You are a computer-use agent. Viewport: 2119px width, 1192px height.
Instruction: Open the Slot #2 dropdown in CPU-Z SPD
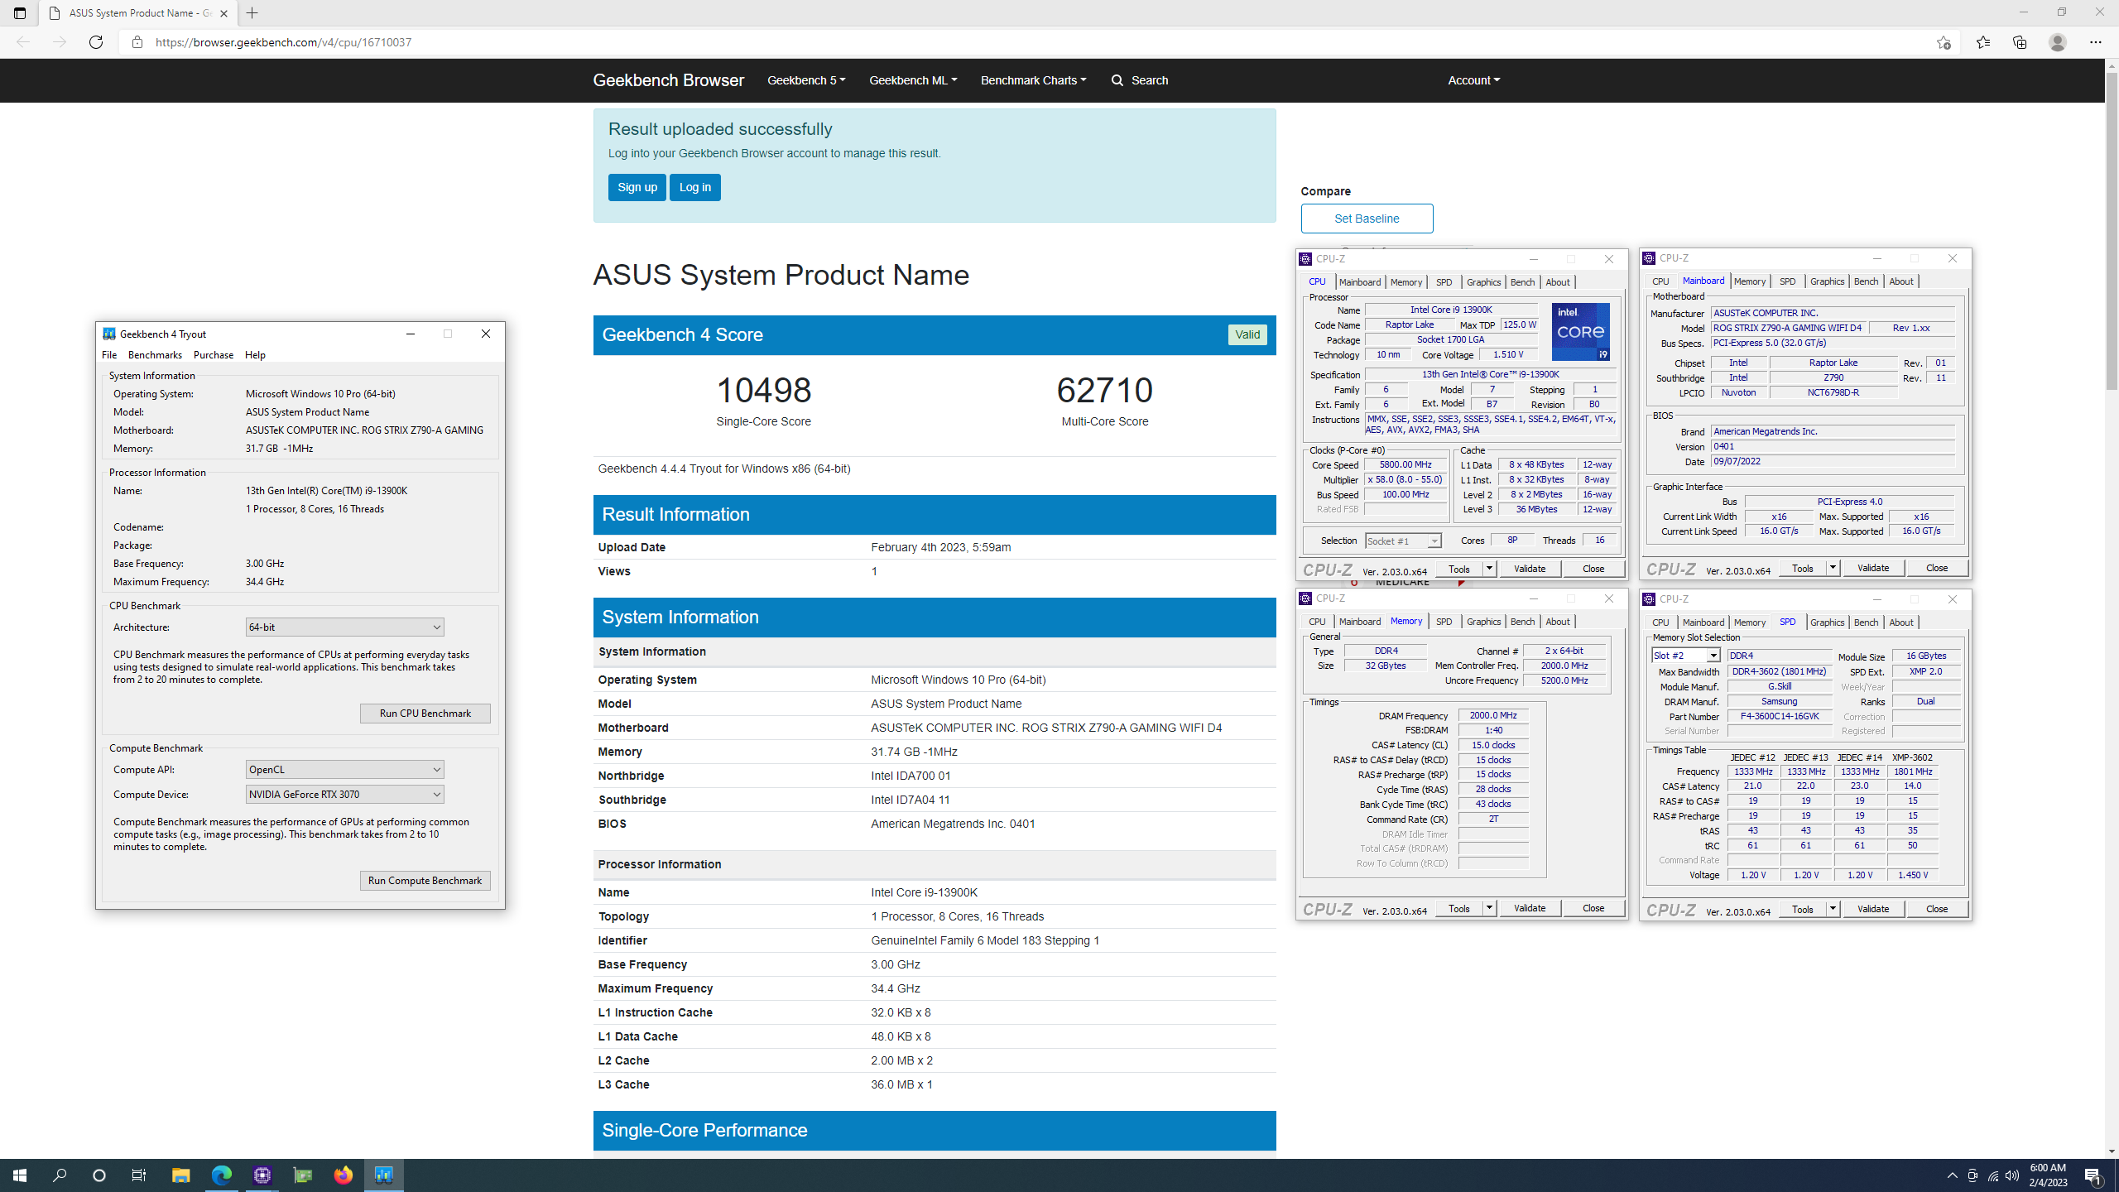tap(1685, 656)
